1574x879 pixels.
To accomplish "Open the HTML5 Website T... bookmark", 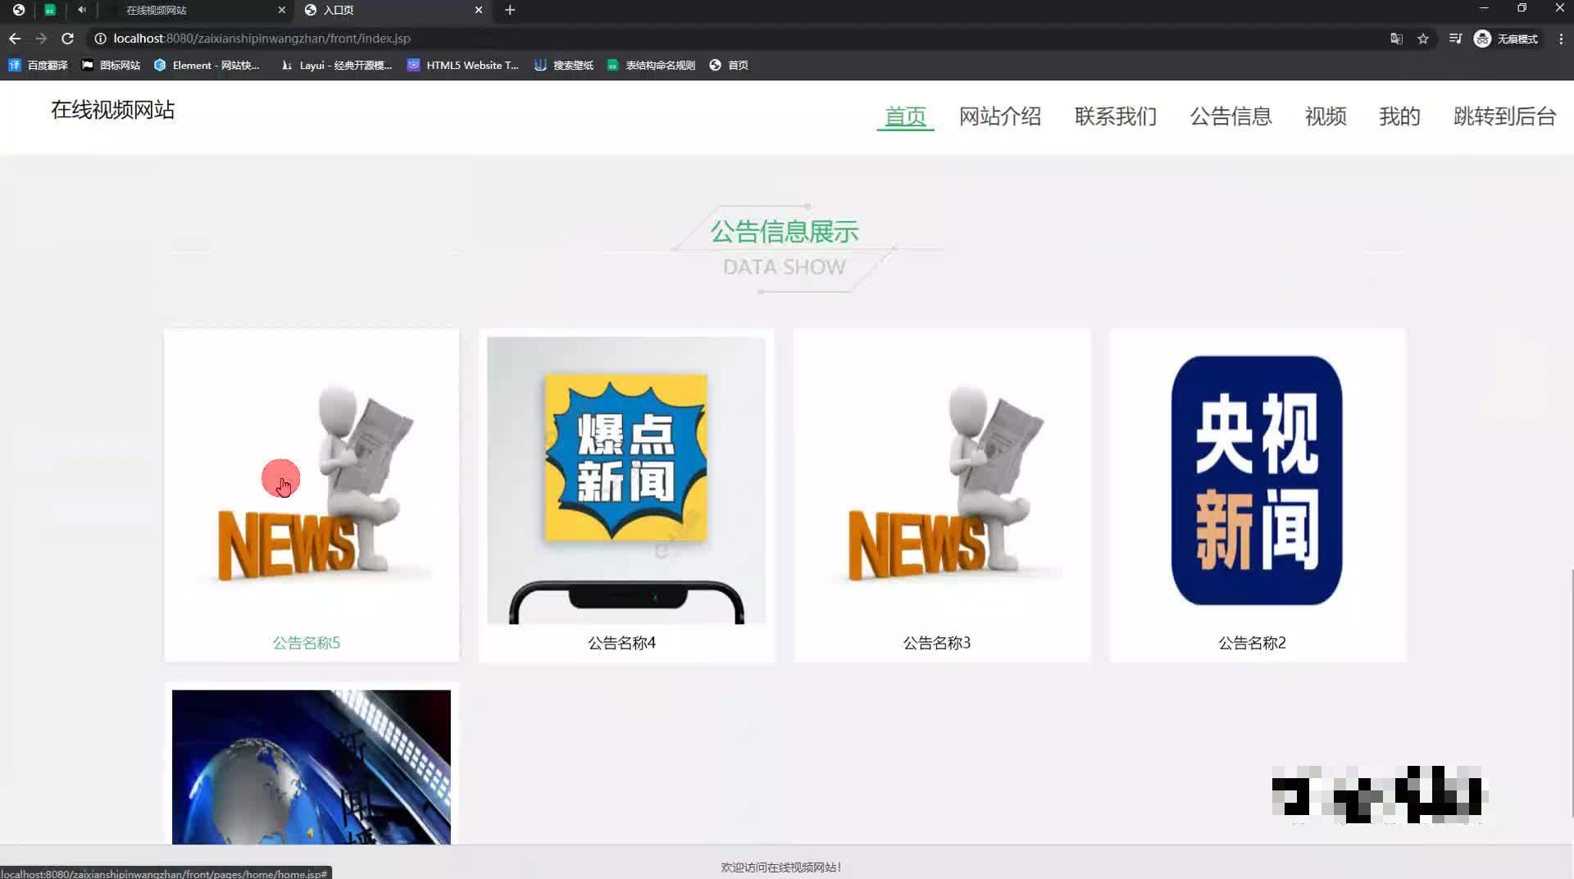I will (463, 65).
